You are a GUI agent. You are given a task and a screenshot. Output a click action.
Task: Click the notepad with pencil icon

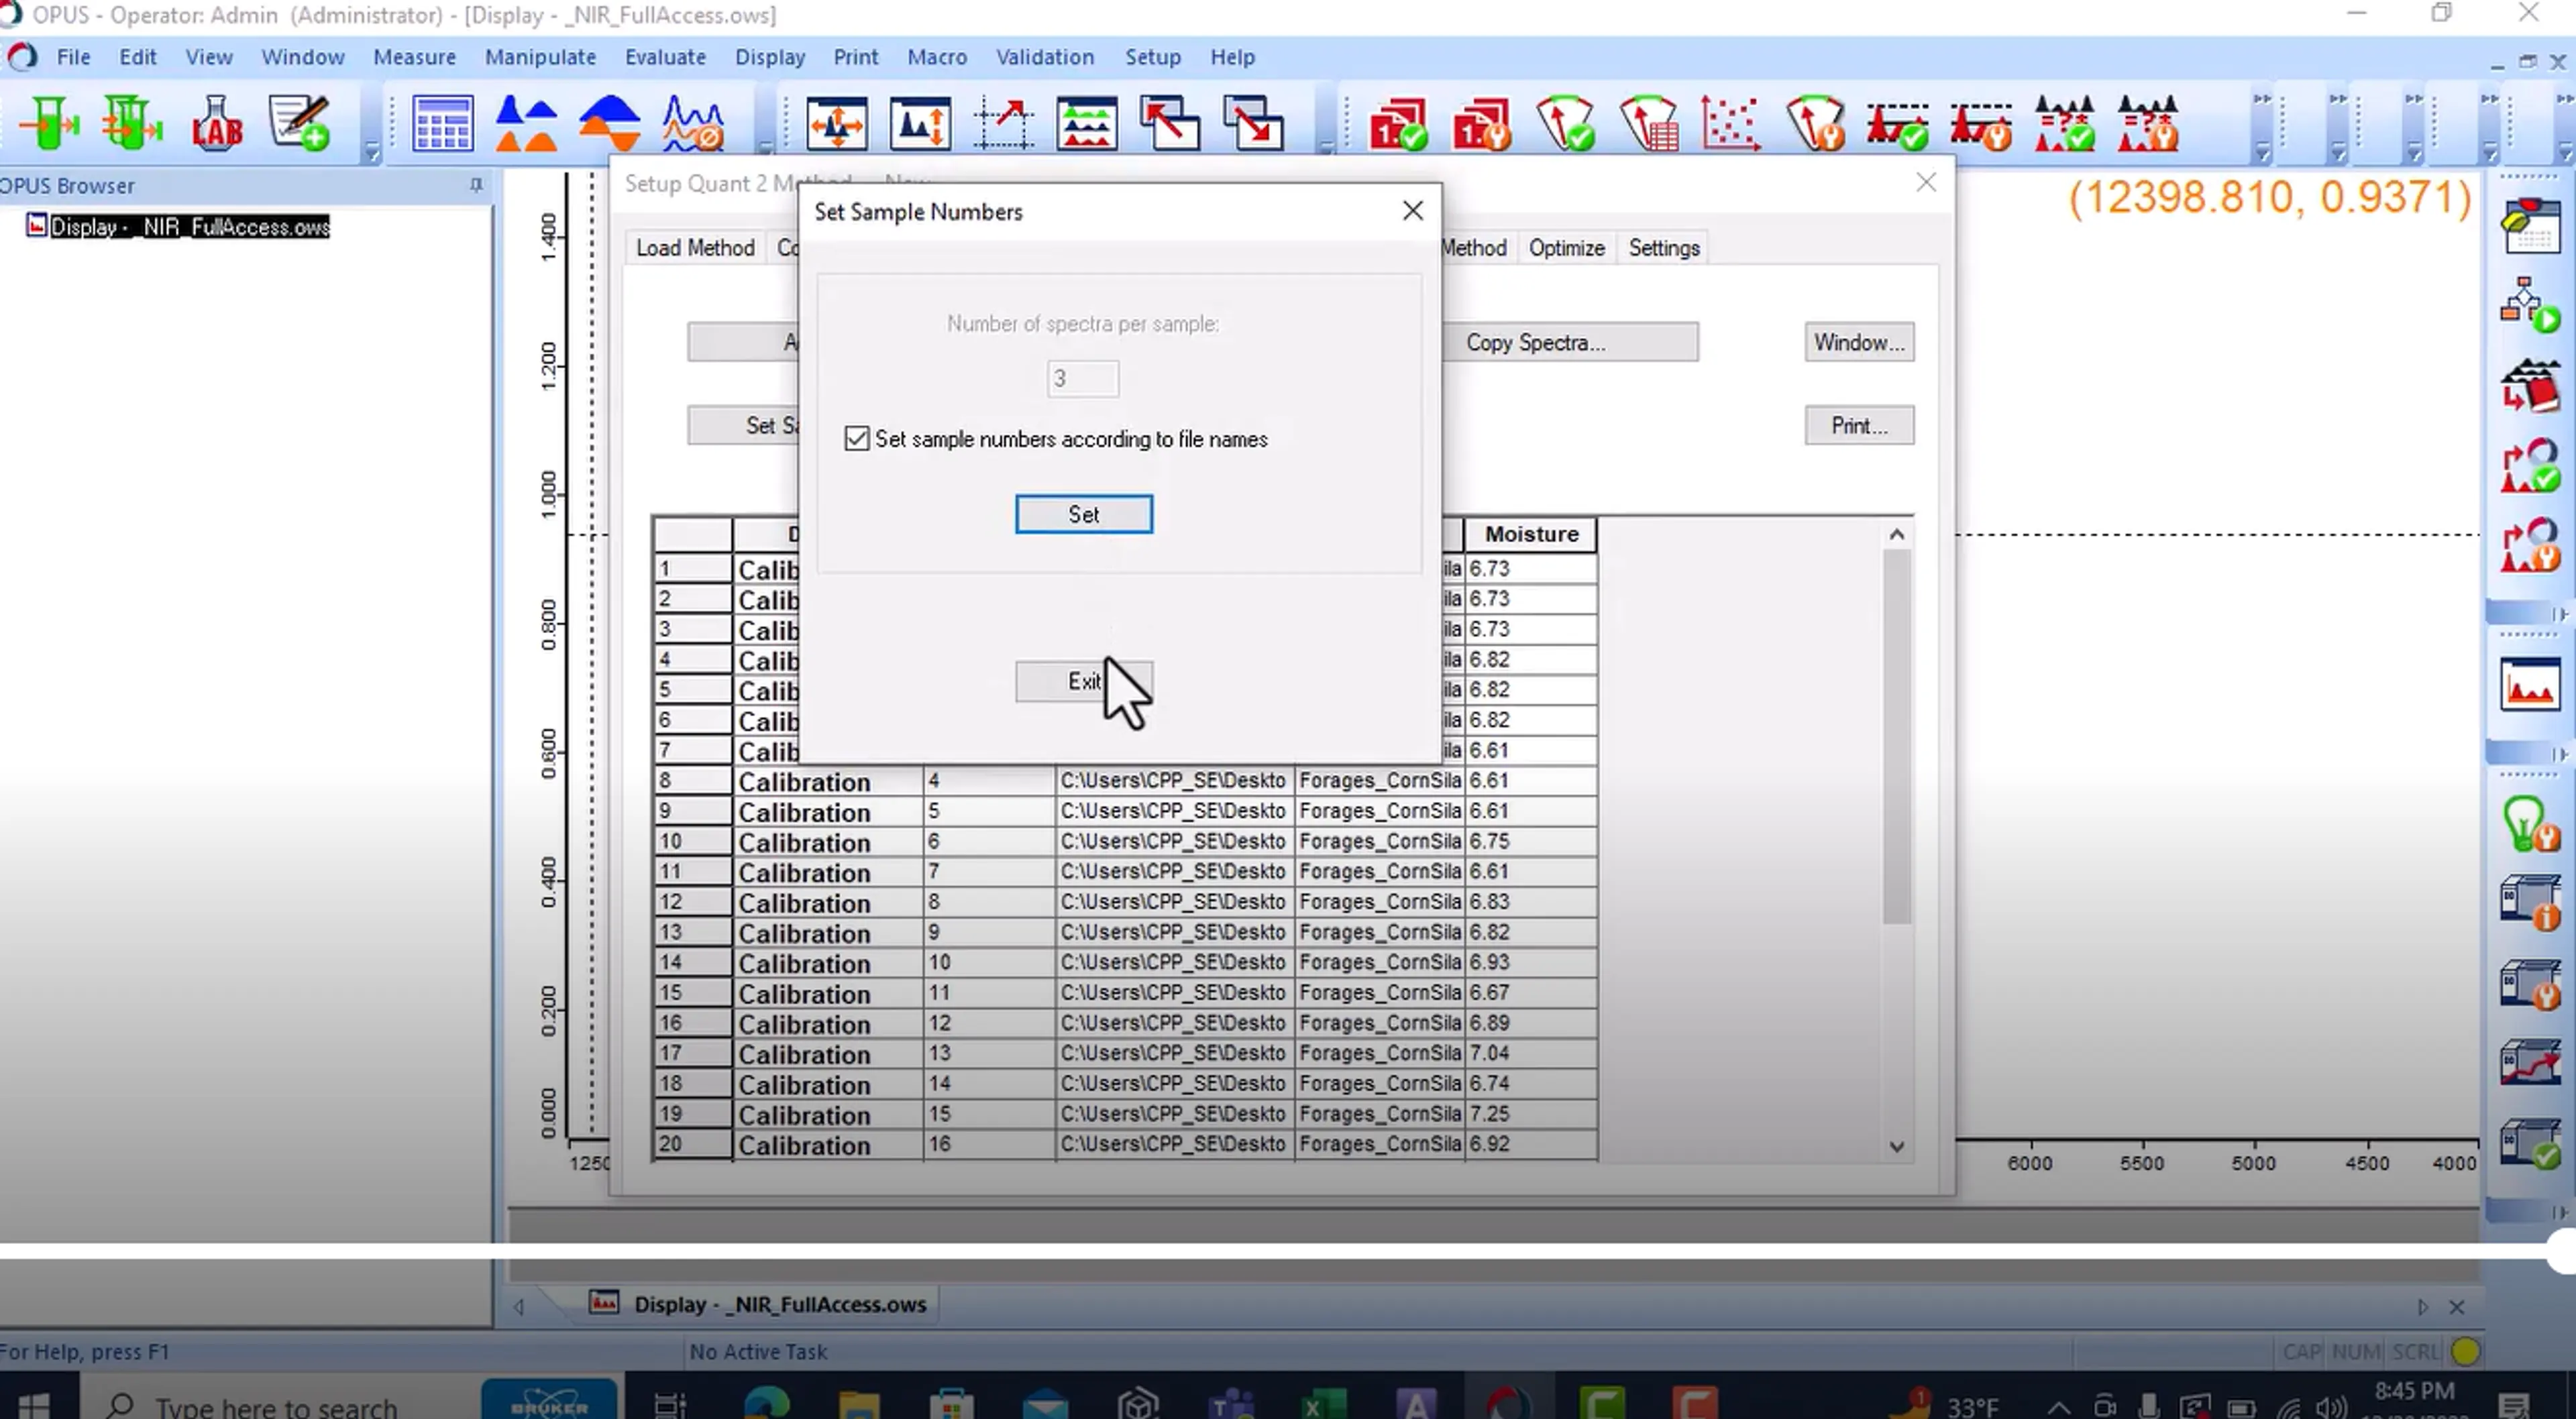click(300, 124)
